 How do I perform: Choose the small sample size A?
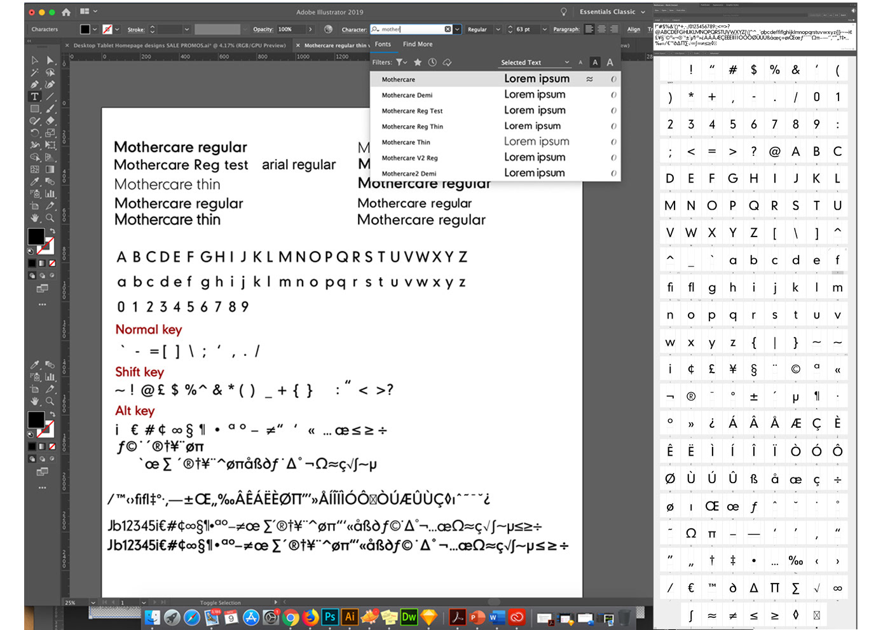coord(580,62)
